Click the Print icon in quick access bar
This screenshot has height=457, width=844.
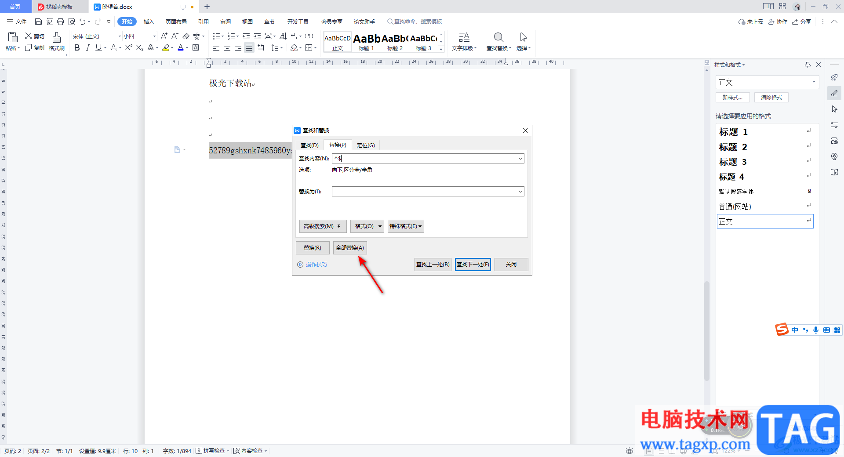[x=61, y=22]
